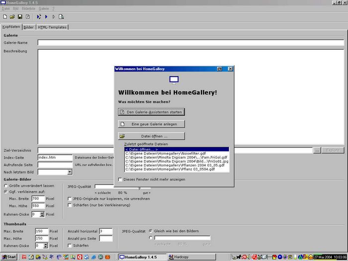Select recent file 'Fam.FriGol.gdf'
The height and width of the screenshot is (261, 348).
click(176, 158)
